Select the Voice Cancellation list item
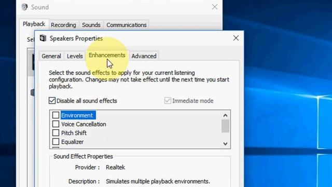This screenshot has height=187, width=332. click(x=84, y=124)
